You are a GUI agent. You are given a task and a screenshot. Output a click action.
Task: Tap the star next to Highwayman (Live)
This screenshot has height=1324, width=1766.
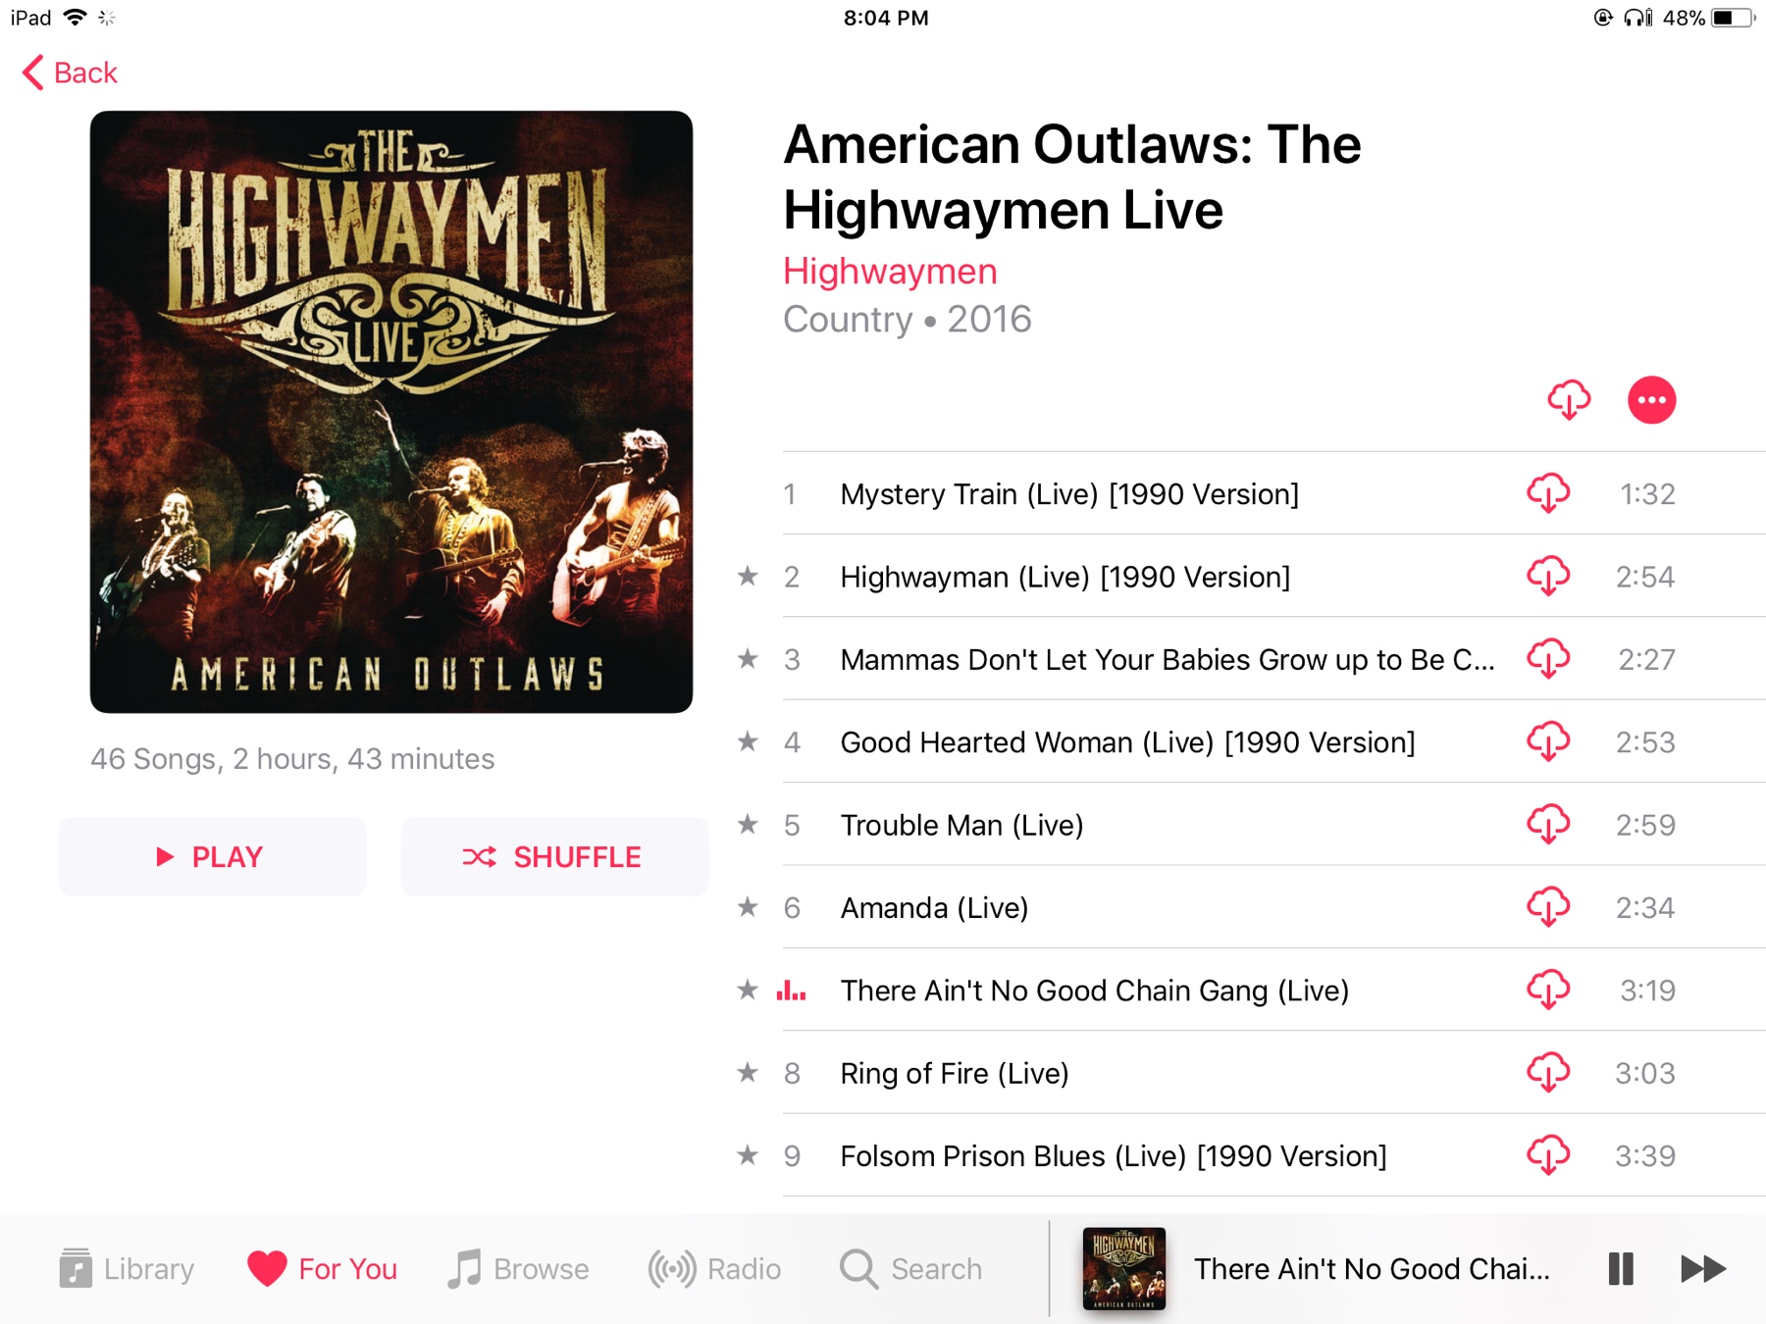tap(748, 576)
